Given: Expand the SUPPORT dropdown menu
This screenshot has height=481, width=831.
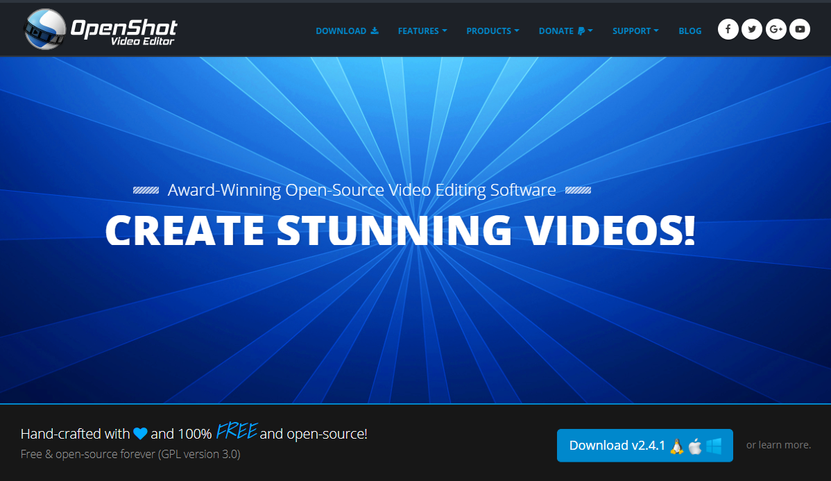Looking at the screenshot, I should [x=635, y=31].
